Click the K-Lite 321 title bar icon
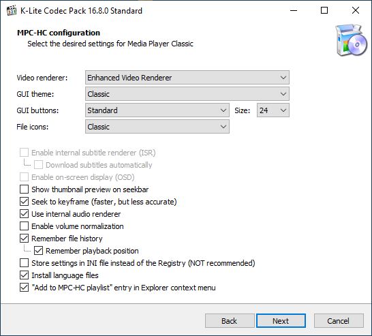The height and width of the screenshot is (336, 372). coord(12,11)
